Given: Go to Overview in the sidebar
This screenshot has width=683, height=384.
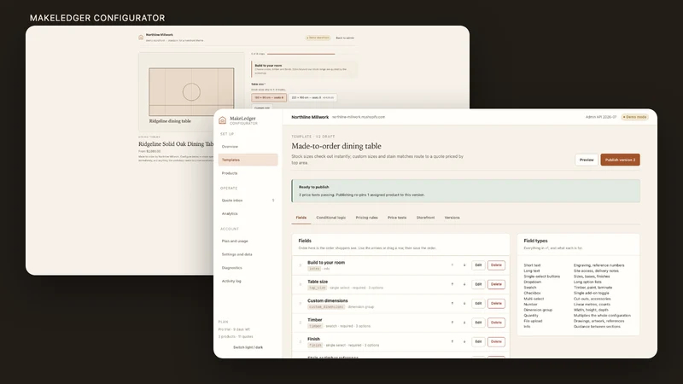Looking at the screenshot, I should (248, 147).
